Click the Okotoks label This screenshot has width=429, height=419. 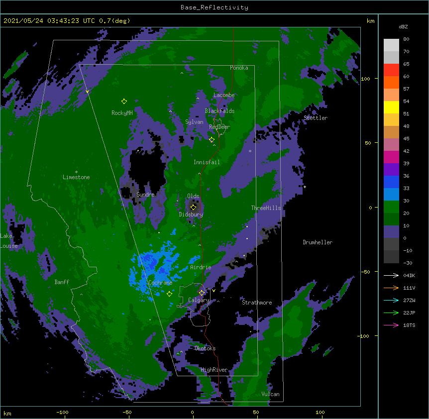click(205, 348)
